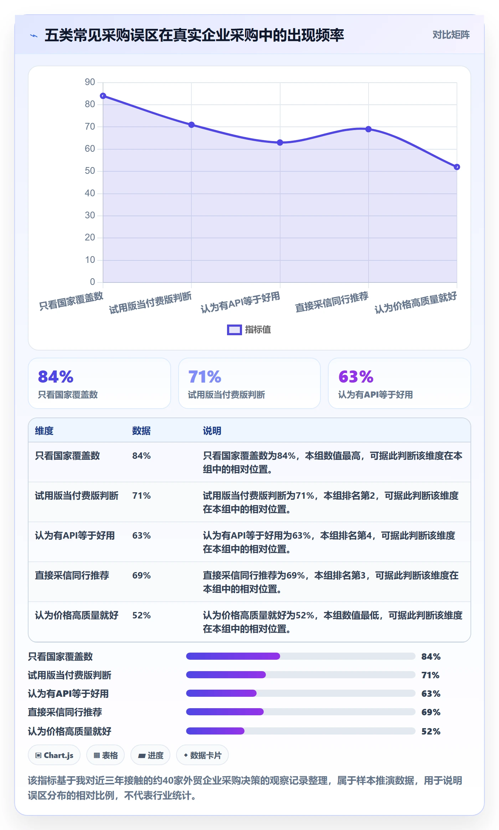The height and width of the screenshot is (830, 499).
Task: Click the 52% cell in the table
Action: [142, 615]
